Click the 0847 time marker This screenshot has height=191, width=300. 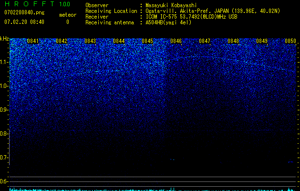pos(205,41)
